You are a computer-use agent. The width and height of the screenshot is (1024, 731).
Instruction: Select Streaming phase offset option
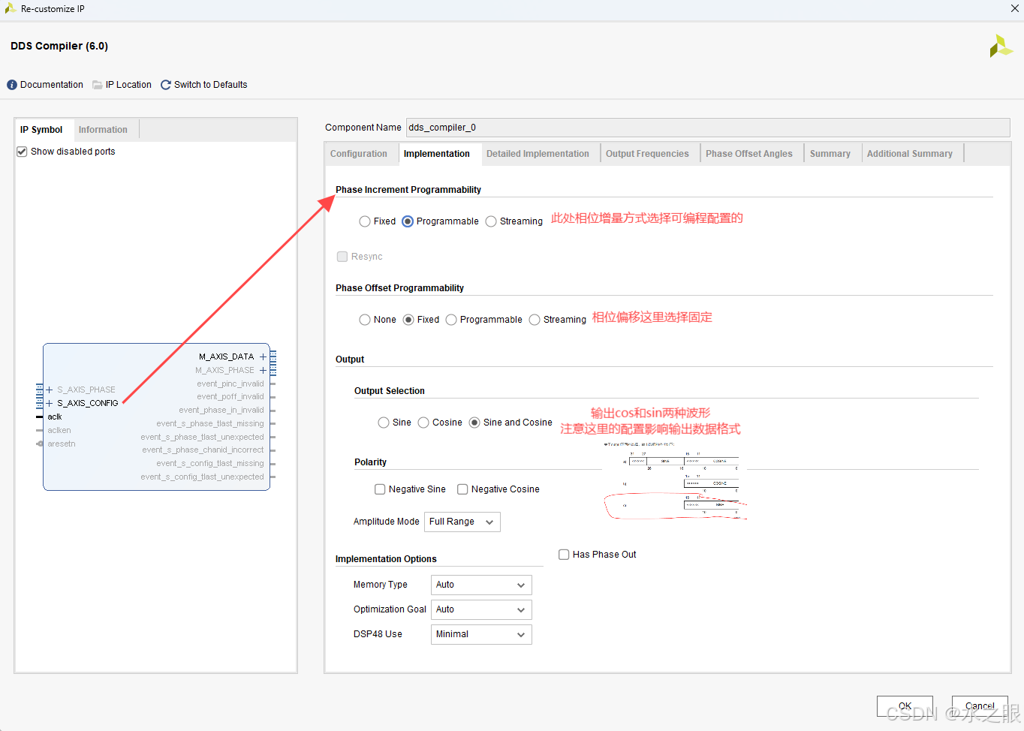(x=535, y=320)
